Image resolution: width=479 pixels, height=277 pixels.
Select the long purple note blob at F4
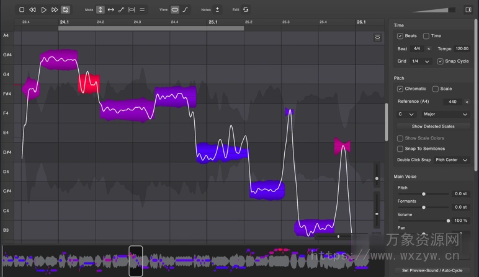click(127, 110)
